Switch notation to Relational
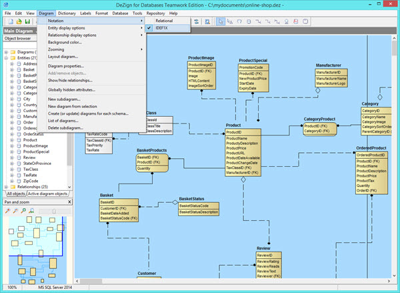Image resolution: width=400 pixels, height=293 pixels. [x=168, y=21]
